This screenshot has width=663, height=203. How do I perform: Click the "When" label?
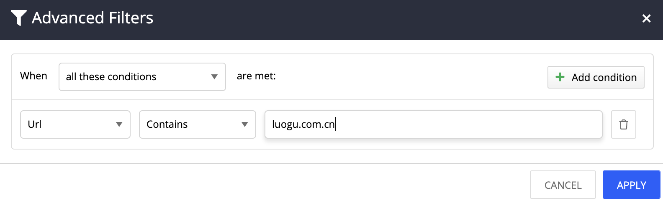click(33, 76)
